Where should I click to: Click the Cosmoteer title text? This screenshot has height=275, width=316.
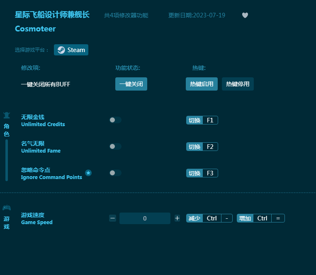point(35,29)
